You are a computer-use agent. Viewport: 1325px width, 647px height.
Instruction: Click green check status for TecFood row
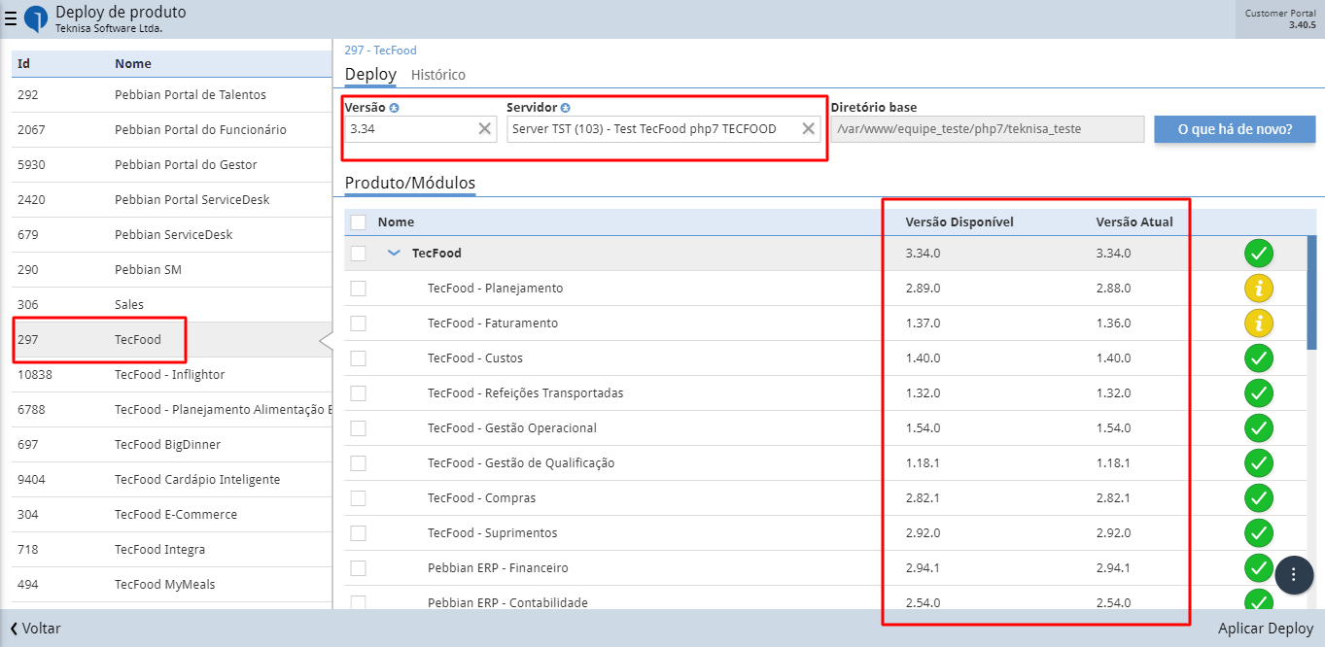tap(1259, 254)
